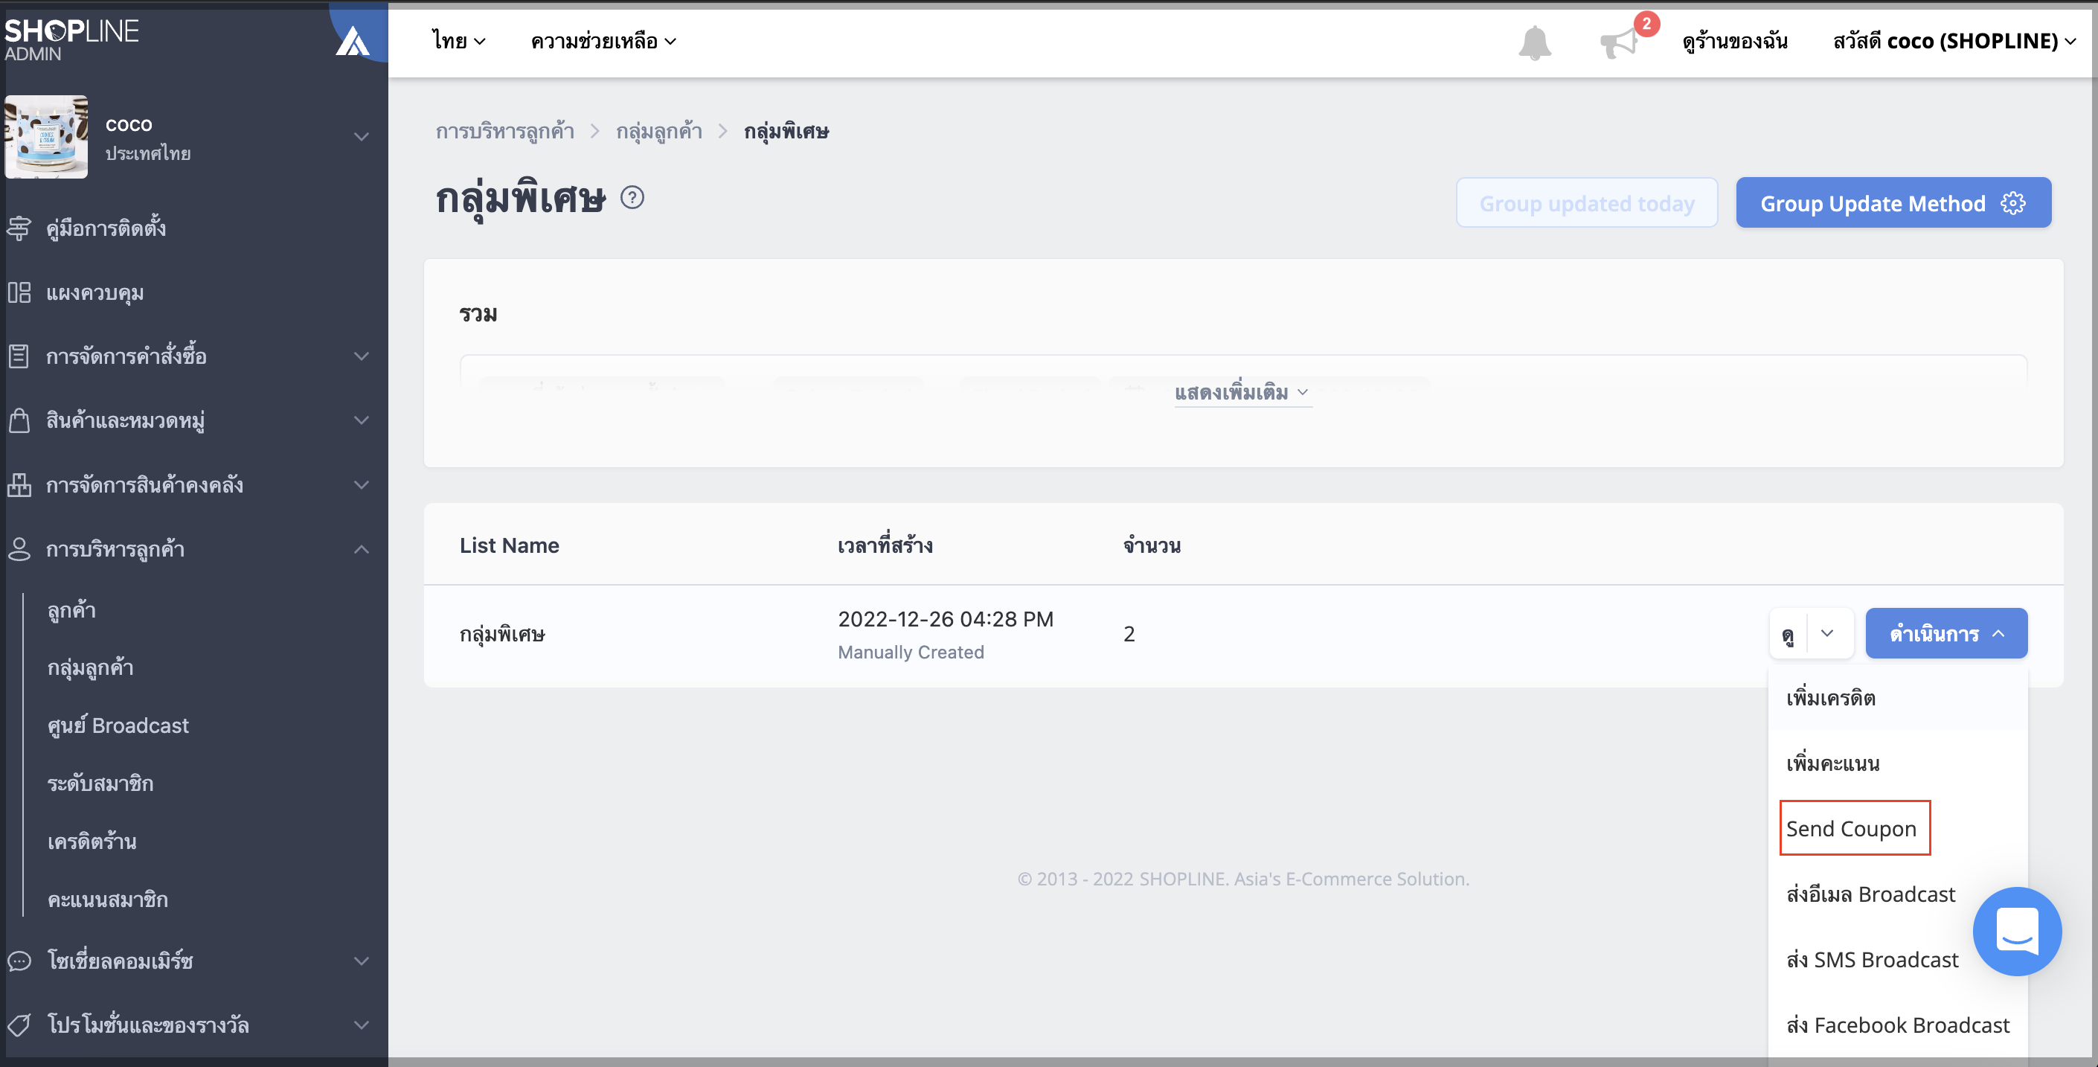Open ระดับสมาชิก sidebar item
The height and width of the screenshot is (1067, 2098).
pyautogui.click(x=100, y=784)
